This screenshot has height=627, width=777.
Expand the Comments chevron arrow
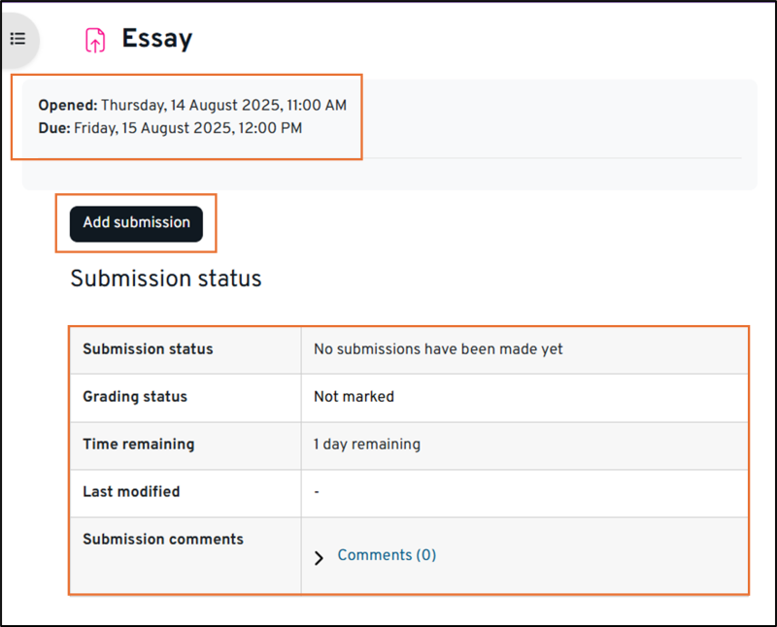coord(319,558)
